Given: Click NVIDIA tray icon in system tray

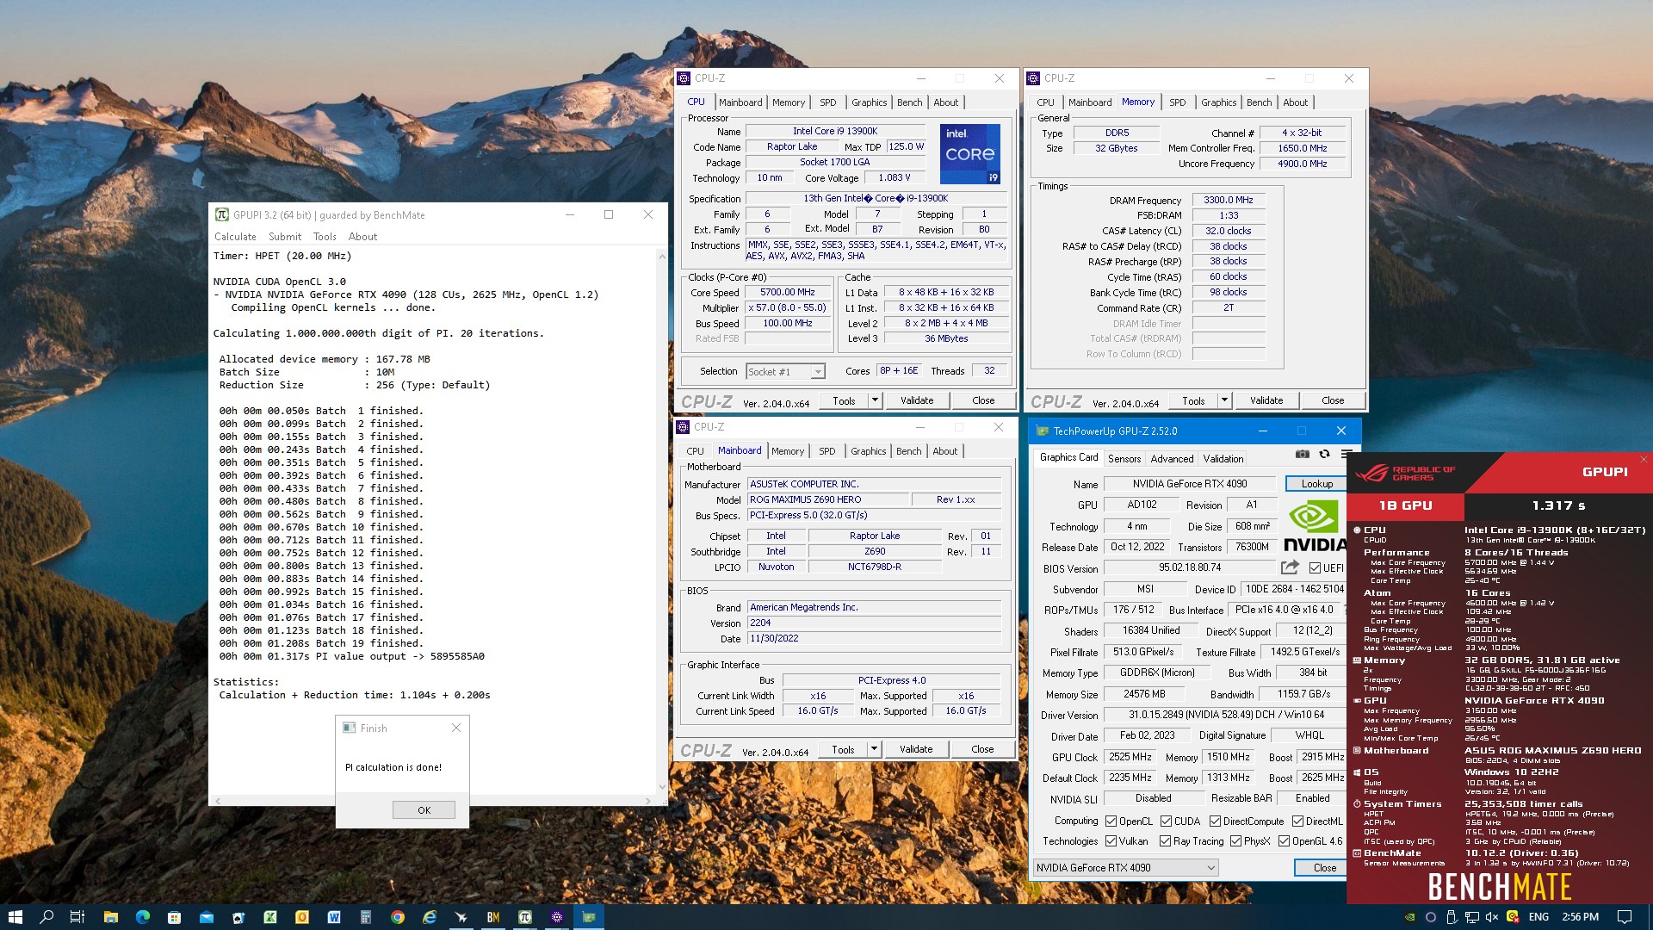Looking at the screenshot, I should pos(1409,917).
